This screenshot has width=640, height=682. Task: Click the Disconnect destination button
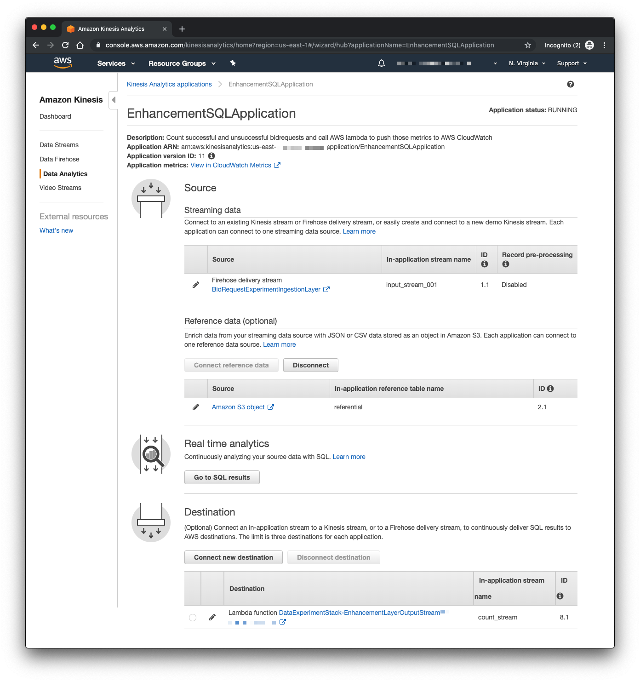[x=334, y=557]
